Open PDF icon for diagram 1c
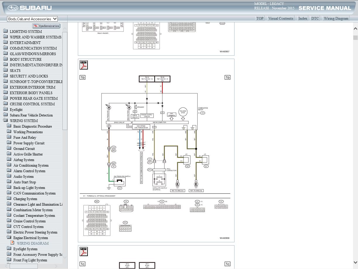This screenshot has width=358, height=269. [84, 251]
